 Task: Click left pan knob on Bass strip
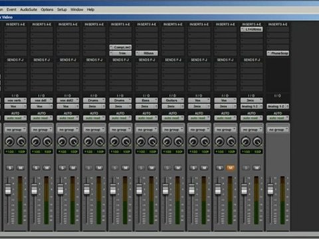coord(141,141)
